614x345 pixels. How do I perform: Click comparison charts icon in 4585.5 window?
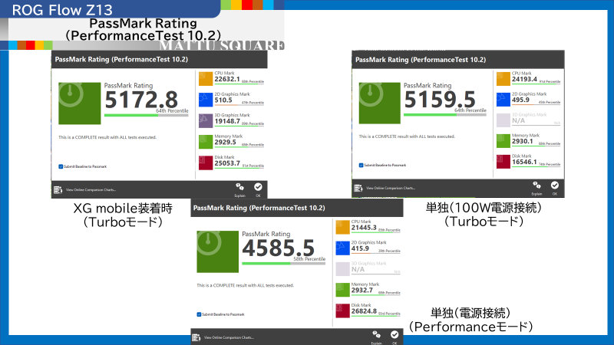coord(196,337)
